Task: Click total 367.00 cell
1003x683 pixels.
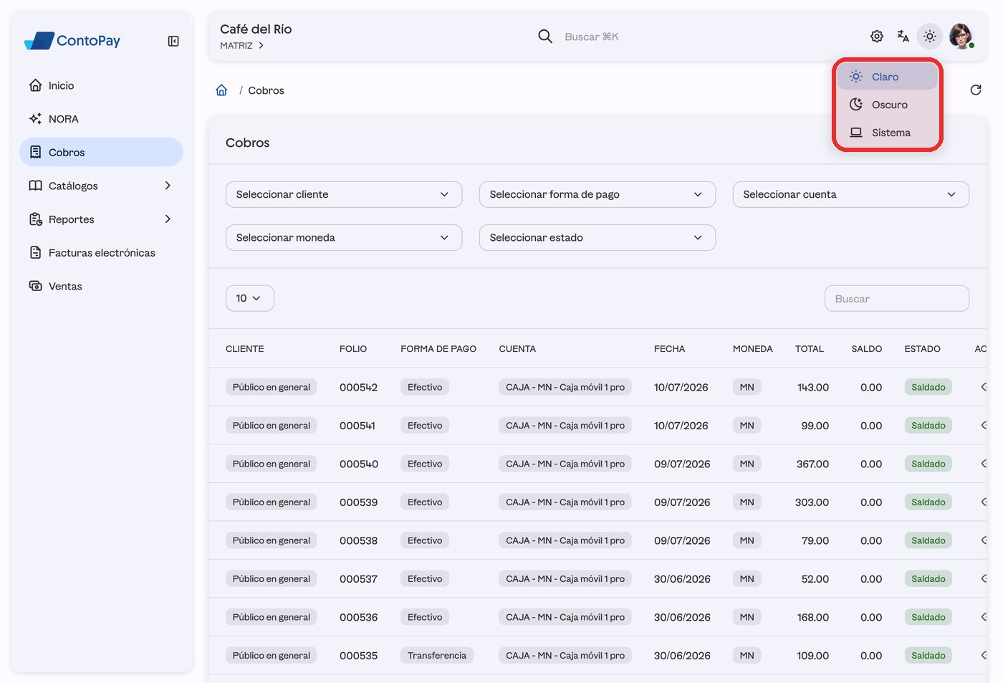Action: click(x=812, y=464)
